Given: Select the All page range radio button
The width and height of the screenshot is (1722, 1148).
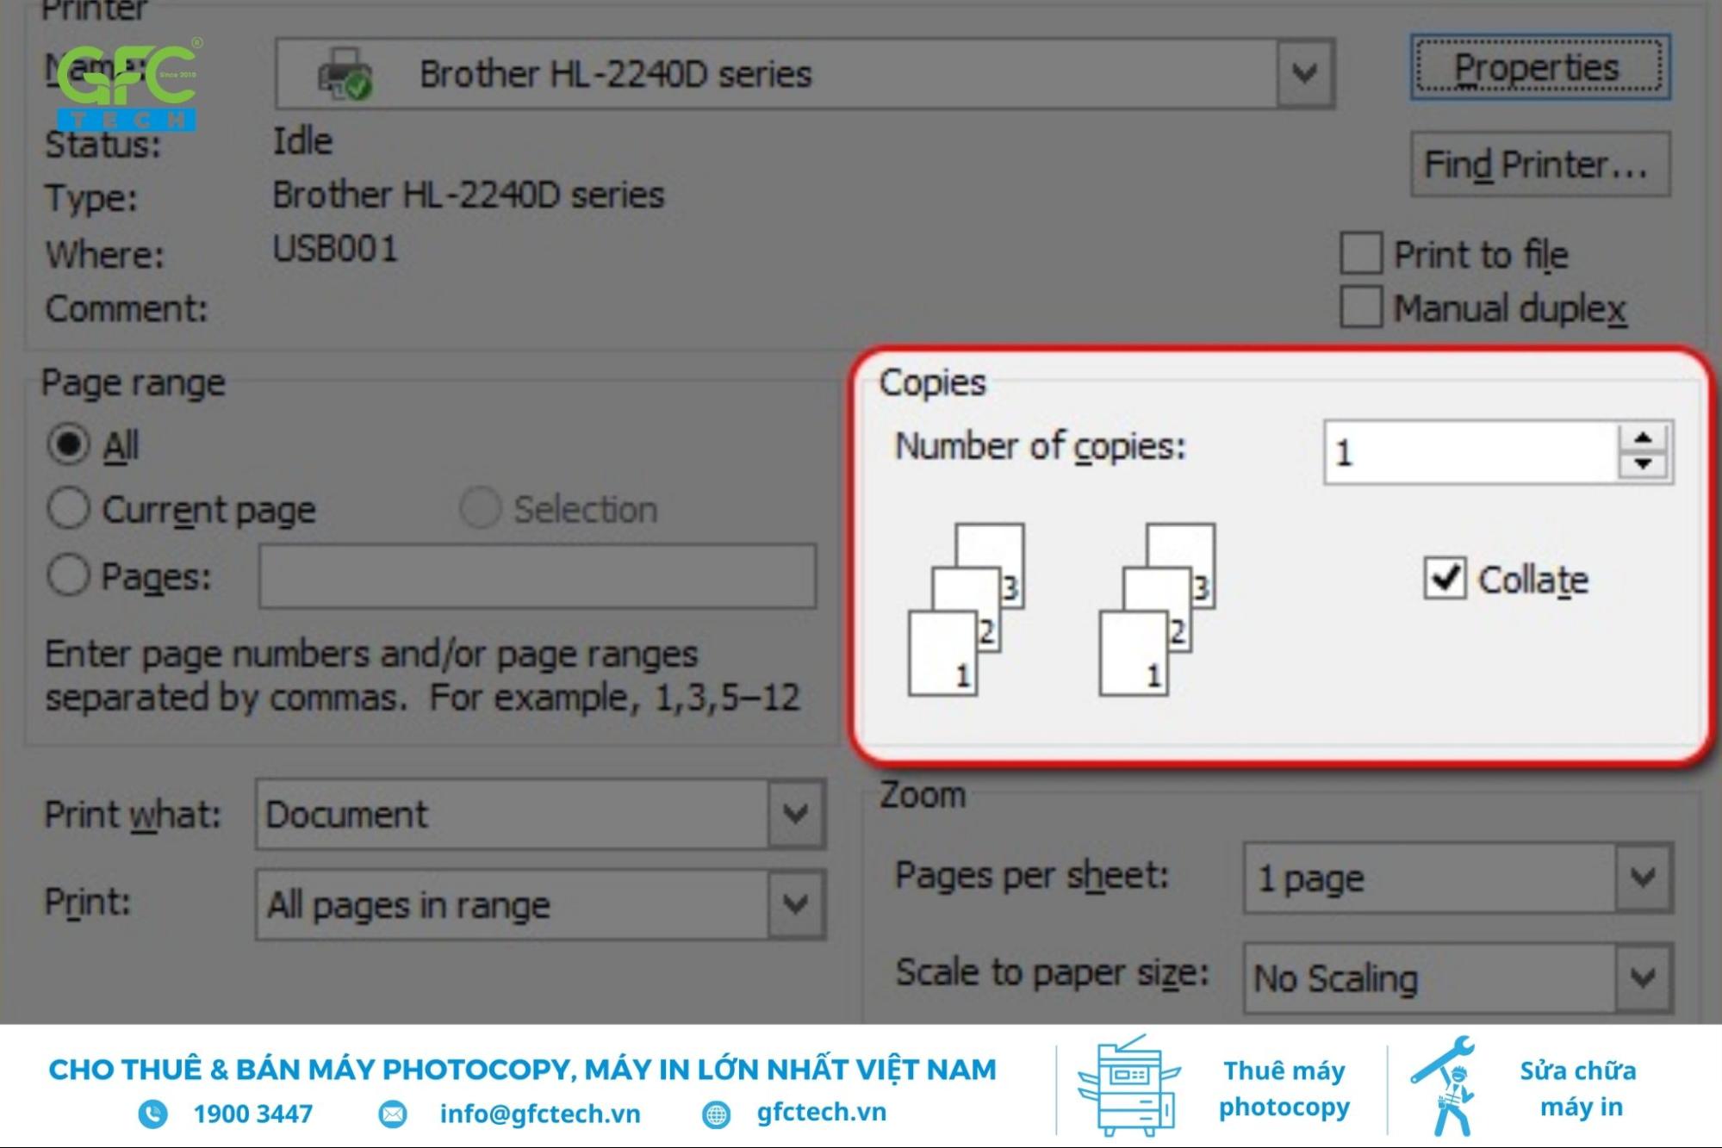Looking at the screenshot, I should click(68, 444).
